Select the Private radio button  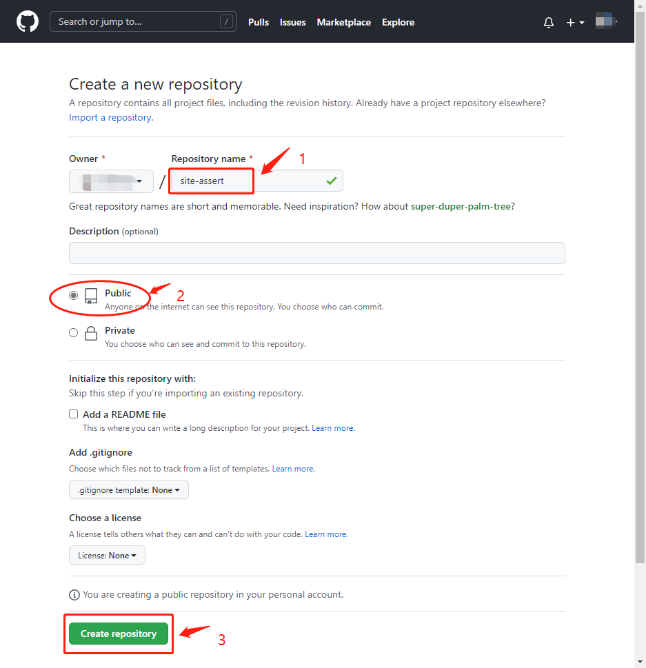click(x=74, y=333)
